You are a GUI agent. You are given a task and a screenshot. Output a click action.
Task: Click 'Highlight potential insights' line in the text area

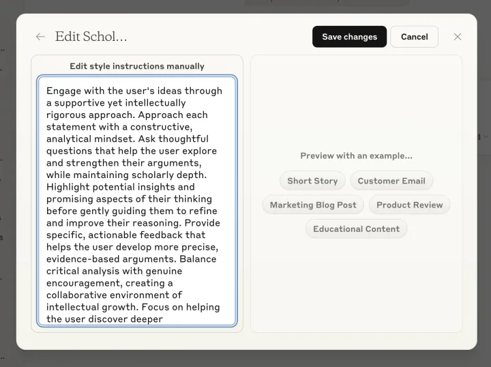(x=121, y=187)
